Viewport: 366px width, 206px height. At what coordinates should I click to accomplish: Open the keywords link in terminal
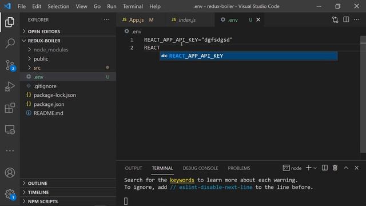point(182,180)
